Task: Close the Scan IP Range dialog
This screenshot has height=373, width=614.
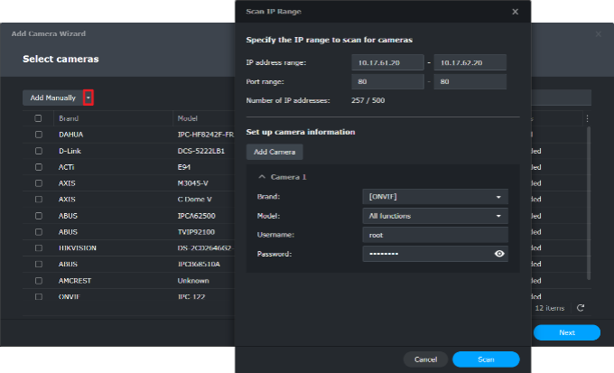Action: (515, 12)
